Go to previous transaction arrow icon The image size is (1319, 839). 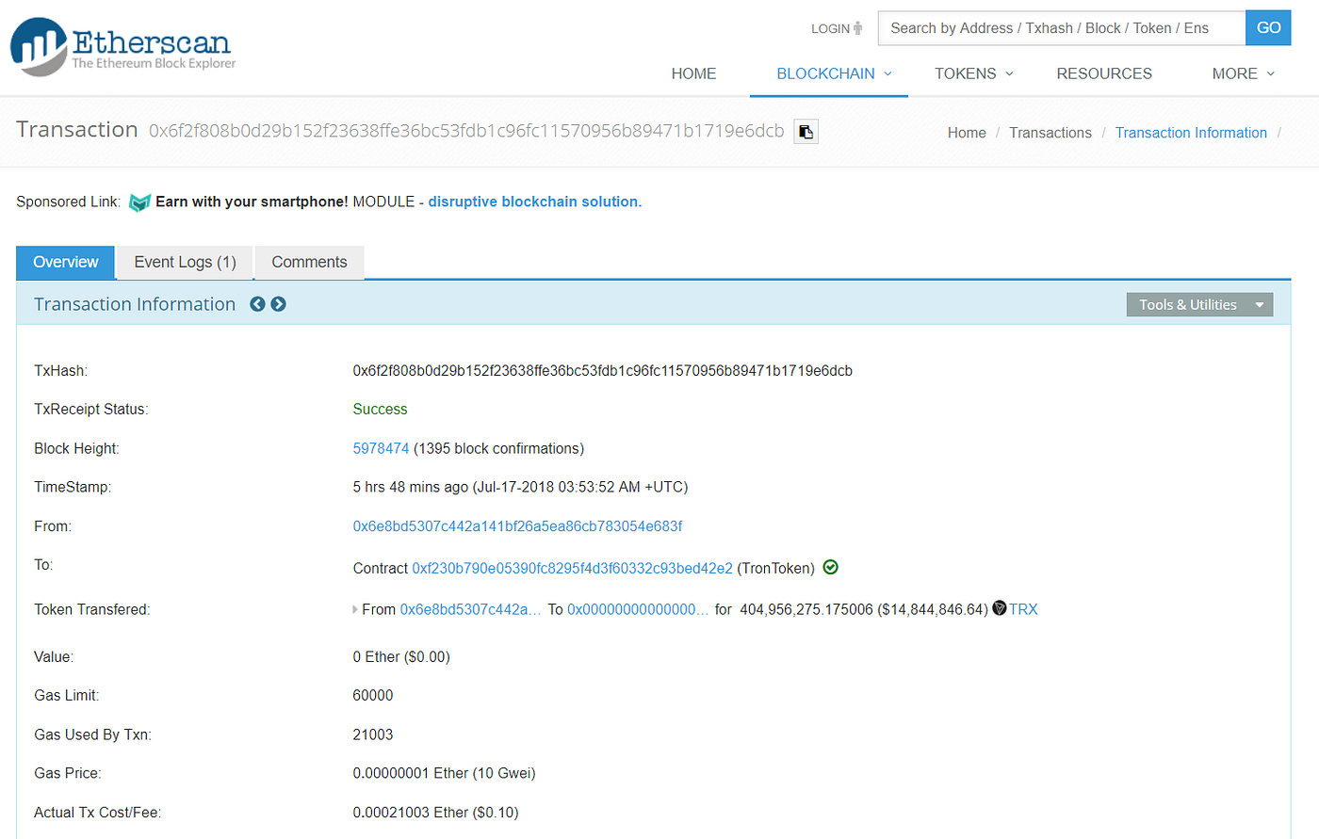257,304
